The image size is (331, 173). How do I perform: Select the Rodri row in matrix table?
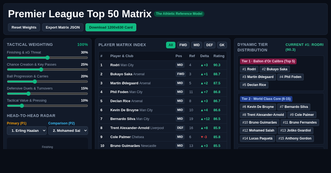[x=163, y=65]
